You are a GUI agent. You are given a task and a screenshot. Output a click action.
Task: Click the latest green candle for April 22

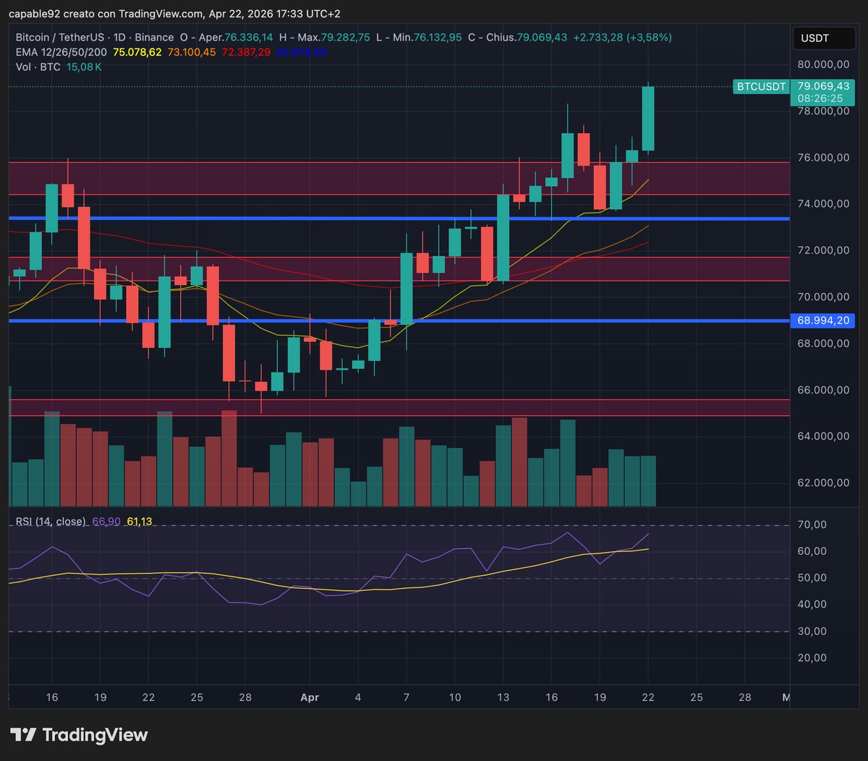pyautogui.click(x=648, y=119)
